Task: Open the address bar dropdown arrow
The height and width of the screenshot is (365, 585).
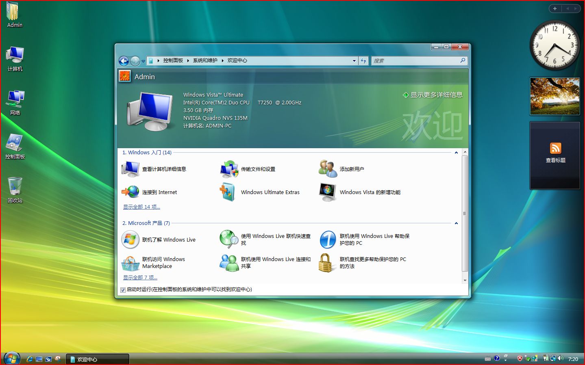Action: [x=354, y=60]
